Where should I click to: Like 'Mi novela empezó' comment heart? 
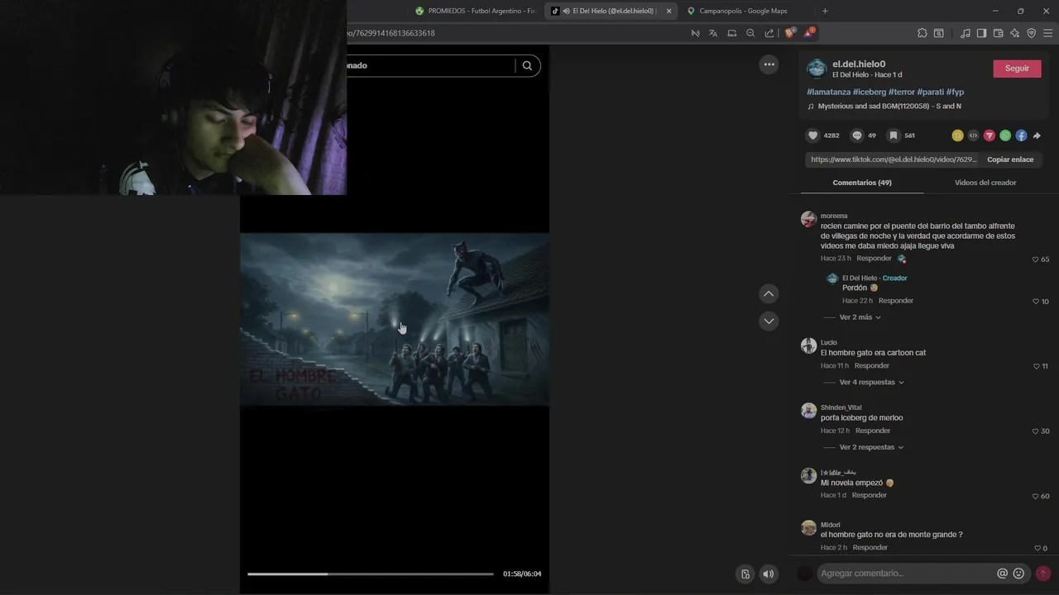[x=1035, y=496]
